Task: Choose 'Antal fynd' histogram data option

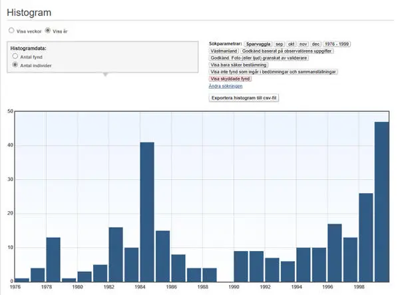Action: point(15,57)
